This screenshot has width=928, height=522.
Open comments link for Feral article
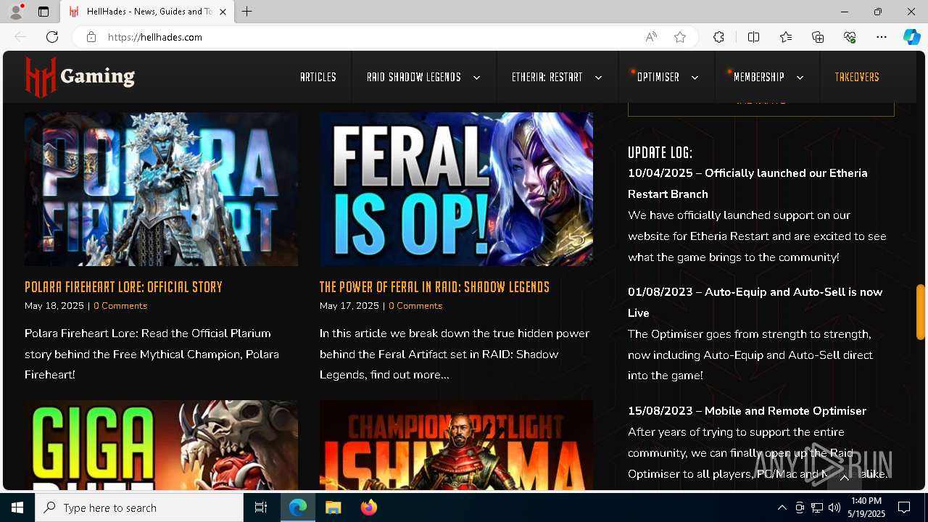415,306
